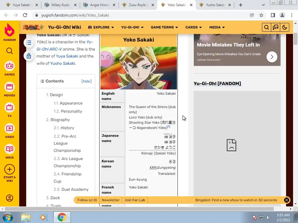The height and width of the screenshot is (223, 298).
Task: Open Chrome side panel icon
Action: coord(273,15)
